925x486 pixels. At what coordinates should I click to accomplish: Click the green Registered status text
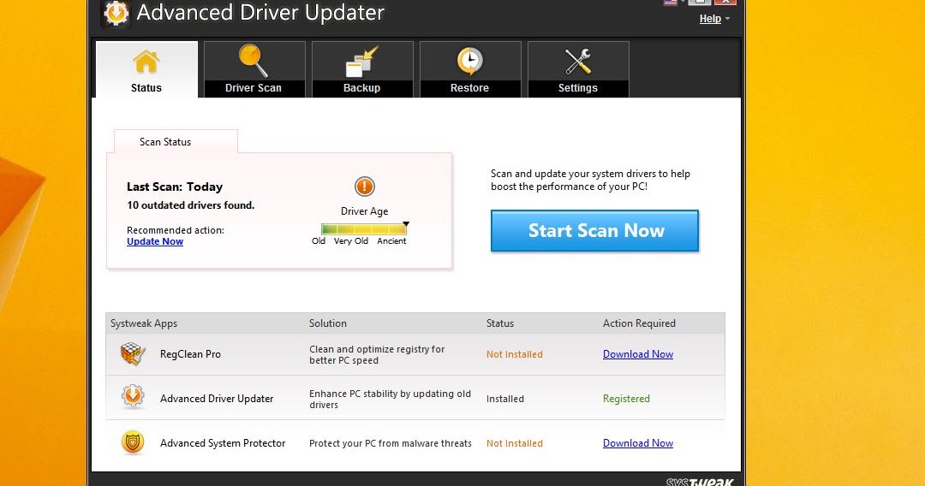[626, 399]
